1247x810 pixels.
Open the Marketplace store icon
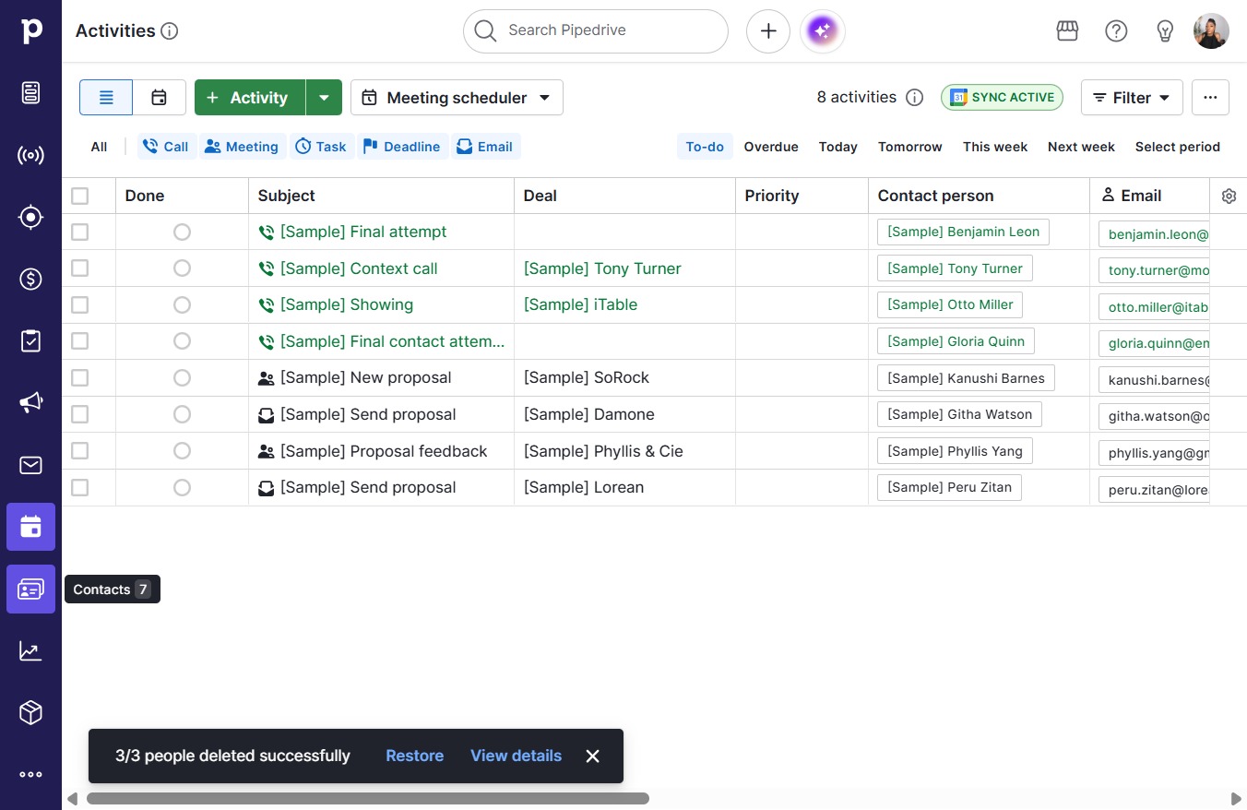tap(1067, 30)
